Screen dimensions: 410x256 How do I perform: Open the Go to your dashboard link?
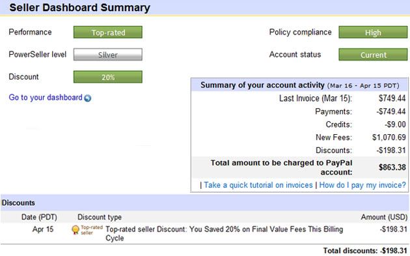point(46,98)
